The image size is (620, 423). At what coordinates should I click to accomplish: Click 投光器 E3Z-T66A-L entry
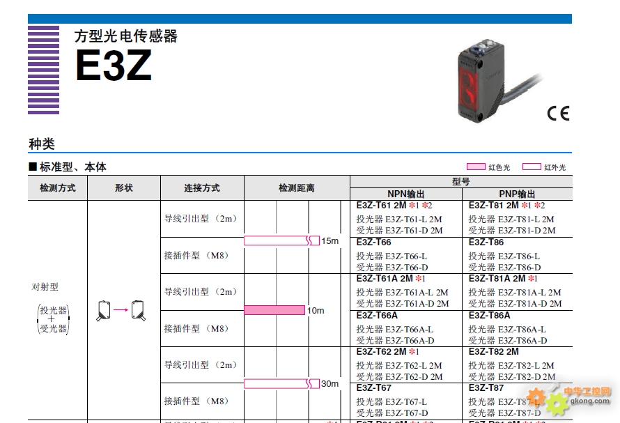(x=394, y=329)
